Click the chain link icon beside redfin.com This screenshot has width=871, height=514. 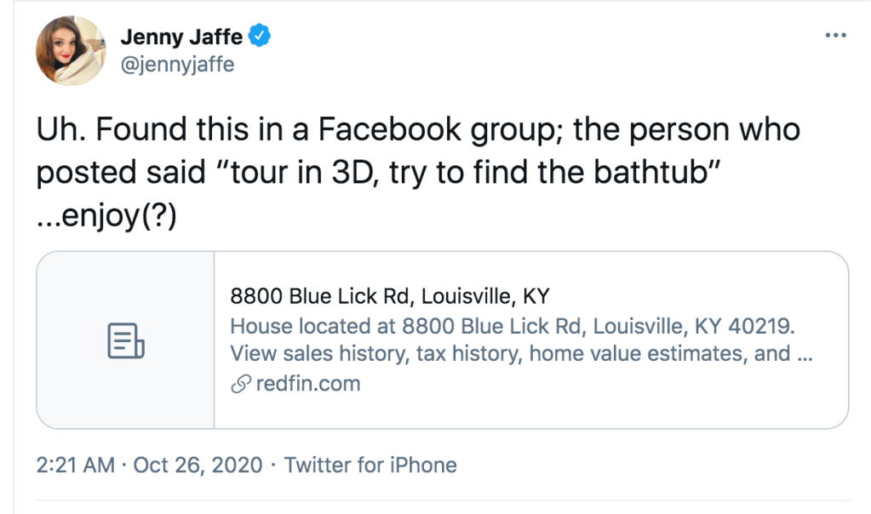tap(241, 384)
